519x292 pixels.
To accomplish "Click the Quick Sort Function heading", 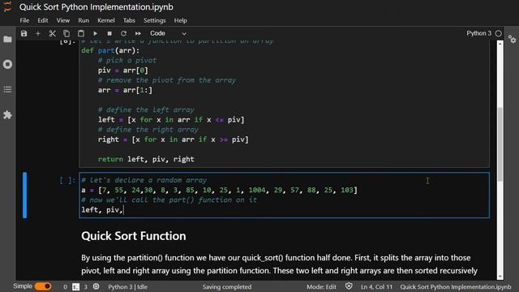I will tap(133, 236).
